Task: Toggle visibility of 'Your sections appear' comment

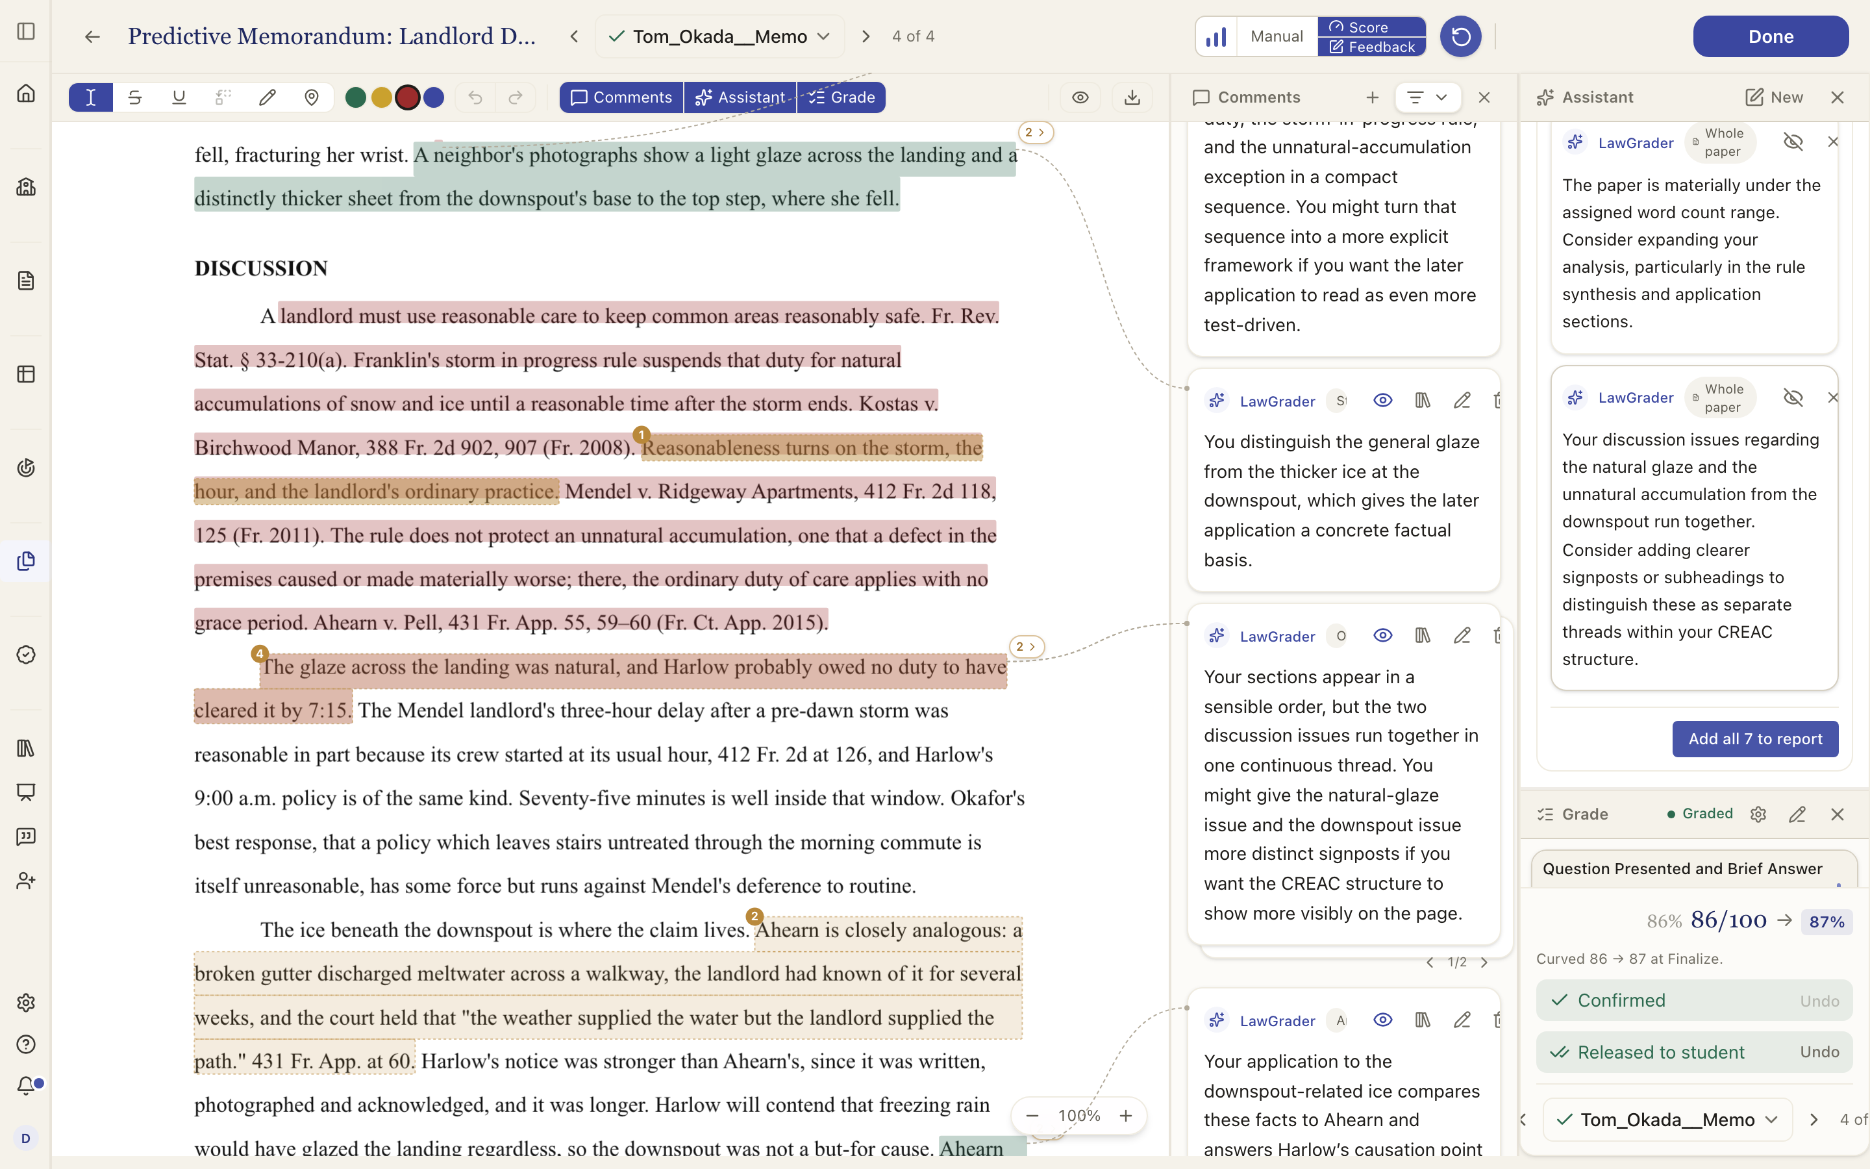Action: (1382, 636)
